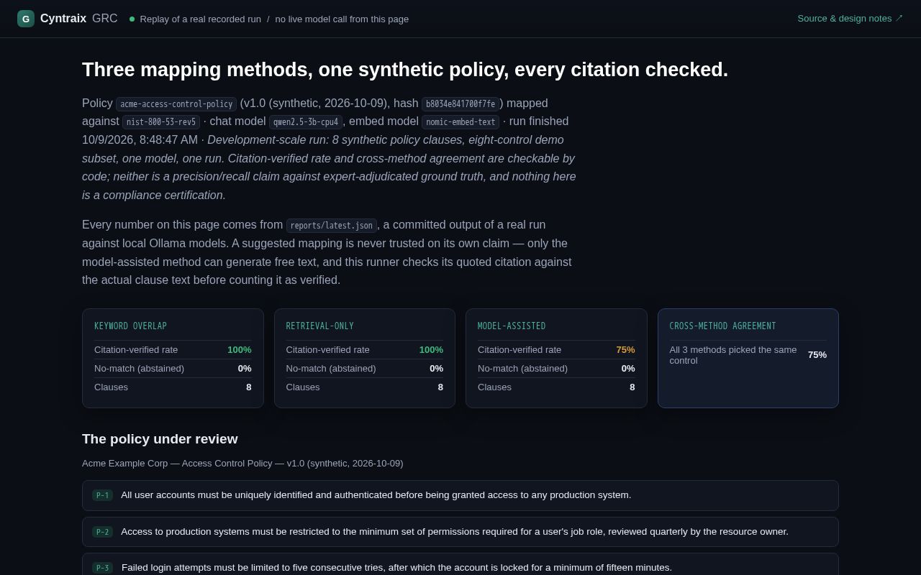Click the 'The policy under review' heading

click(x=160, y=439)
